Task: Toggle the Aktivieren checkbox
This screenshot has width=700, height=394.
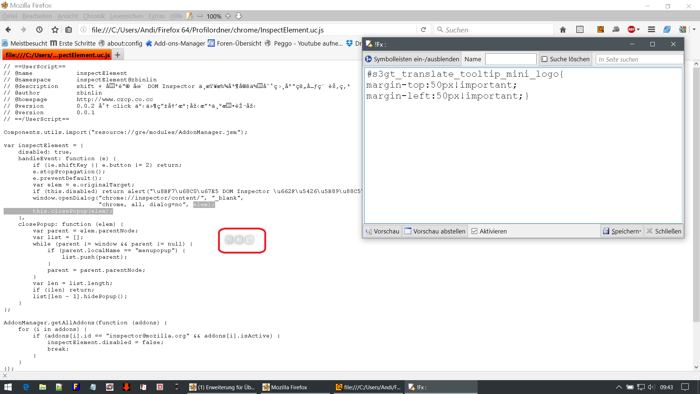Action: [474, 231]
